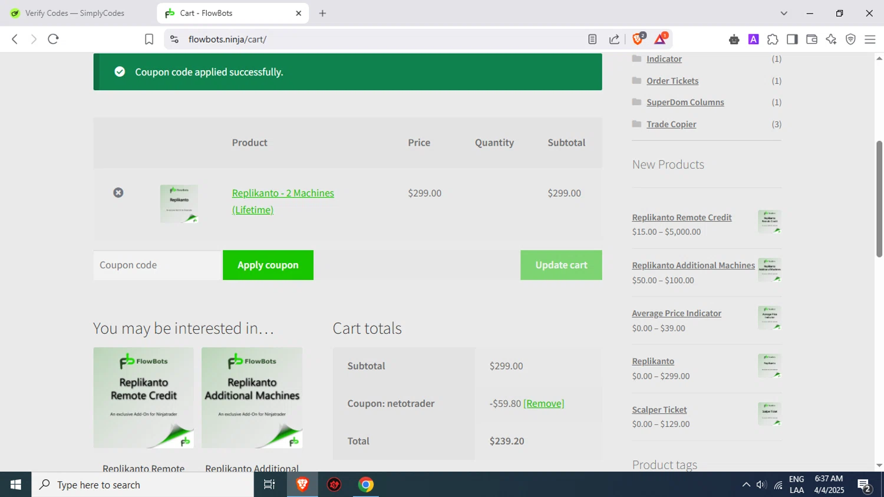
Task: Open the Scalper Ticket product link
Action: coord(659,410)
